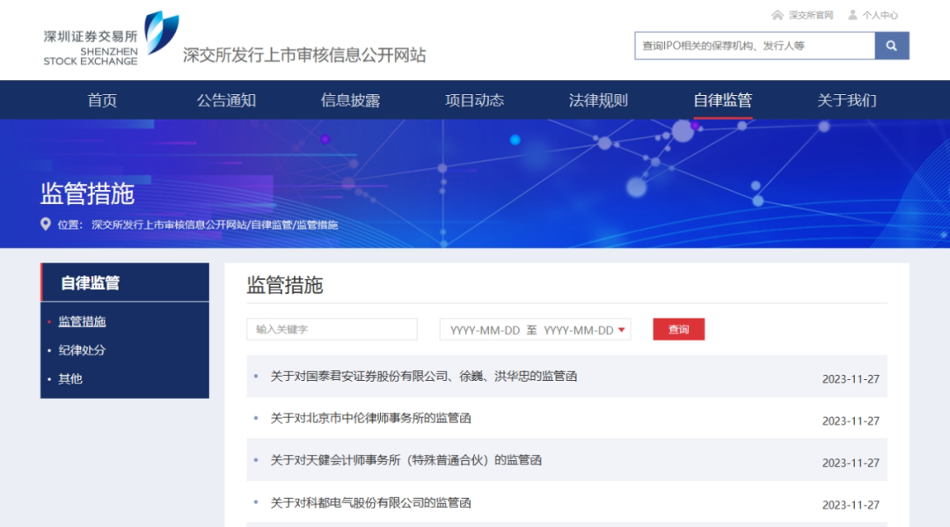
Task: Select 监管措施 in sidebar
Action: coord(82,322)
